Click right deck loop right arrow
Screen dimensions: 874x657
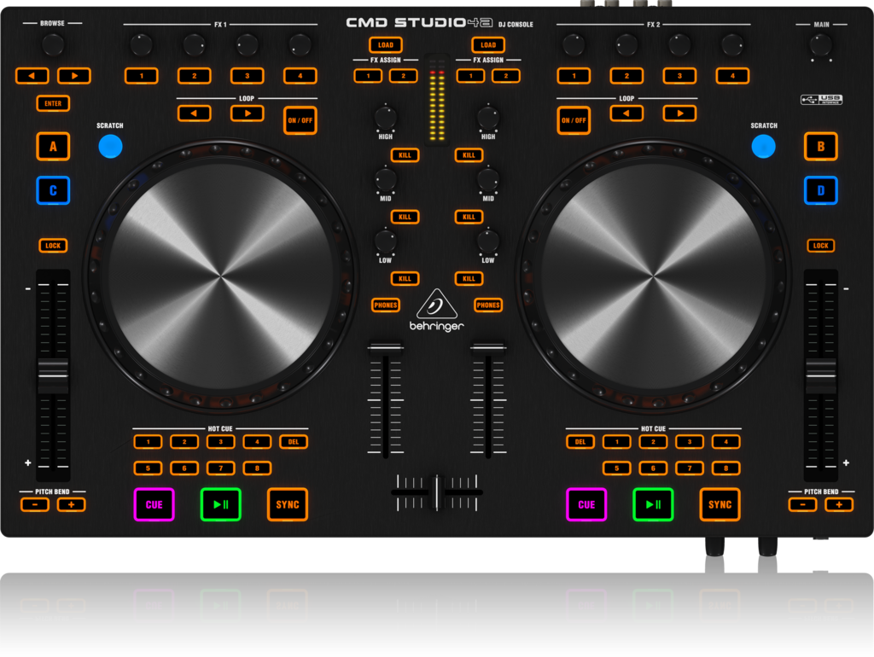680,113
